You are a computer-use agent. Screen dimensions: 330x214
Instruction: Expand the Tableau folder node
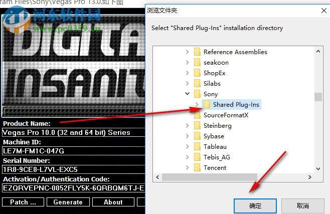coord(187,146)
